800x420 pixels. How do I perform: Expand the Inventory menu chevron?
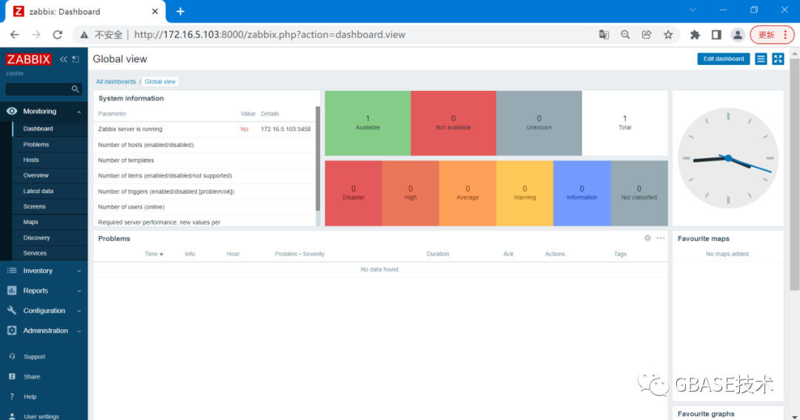point(79,271)
